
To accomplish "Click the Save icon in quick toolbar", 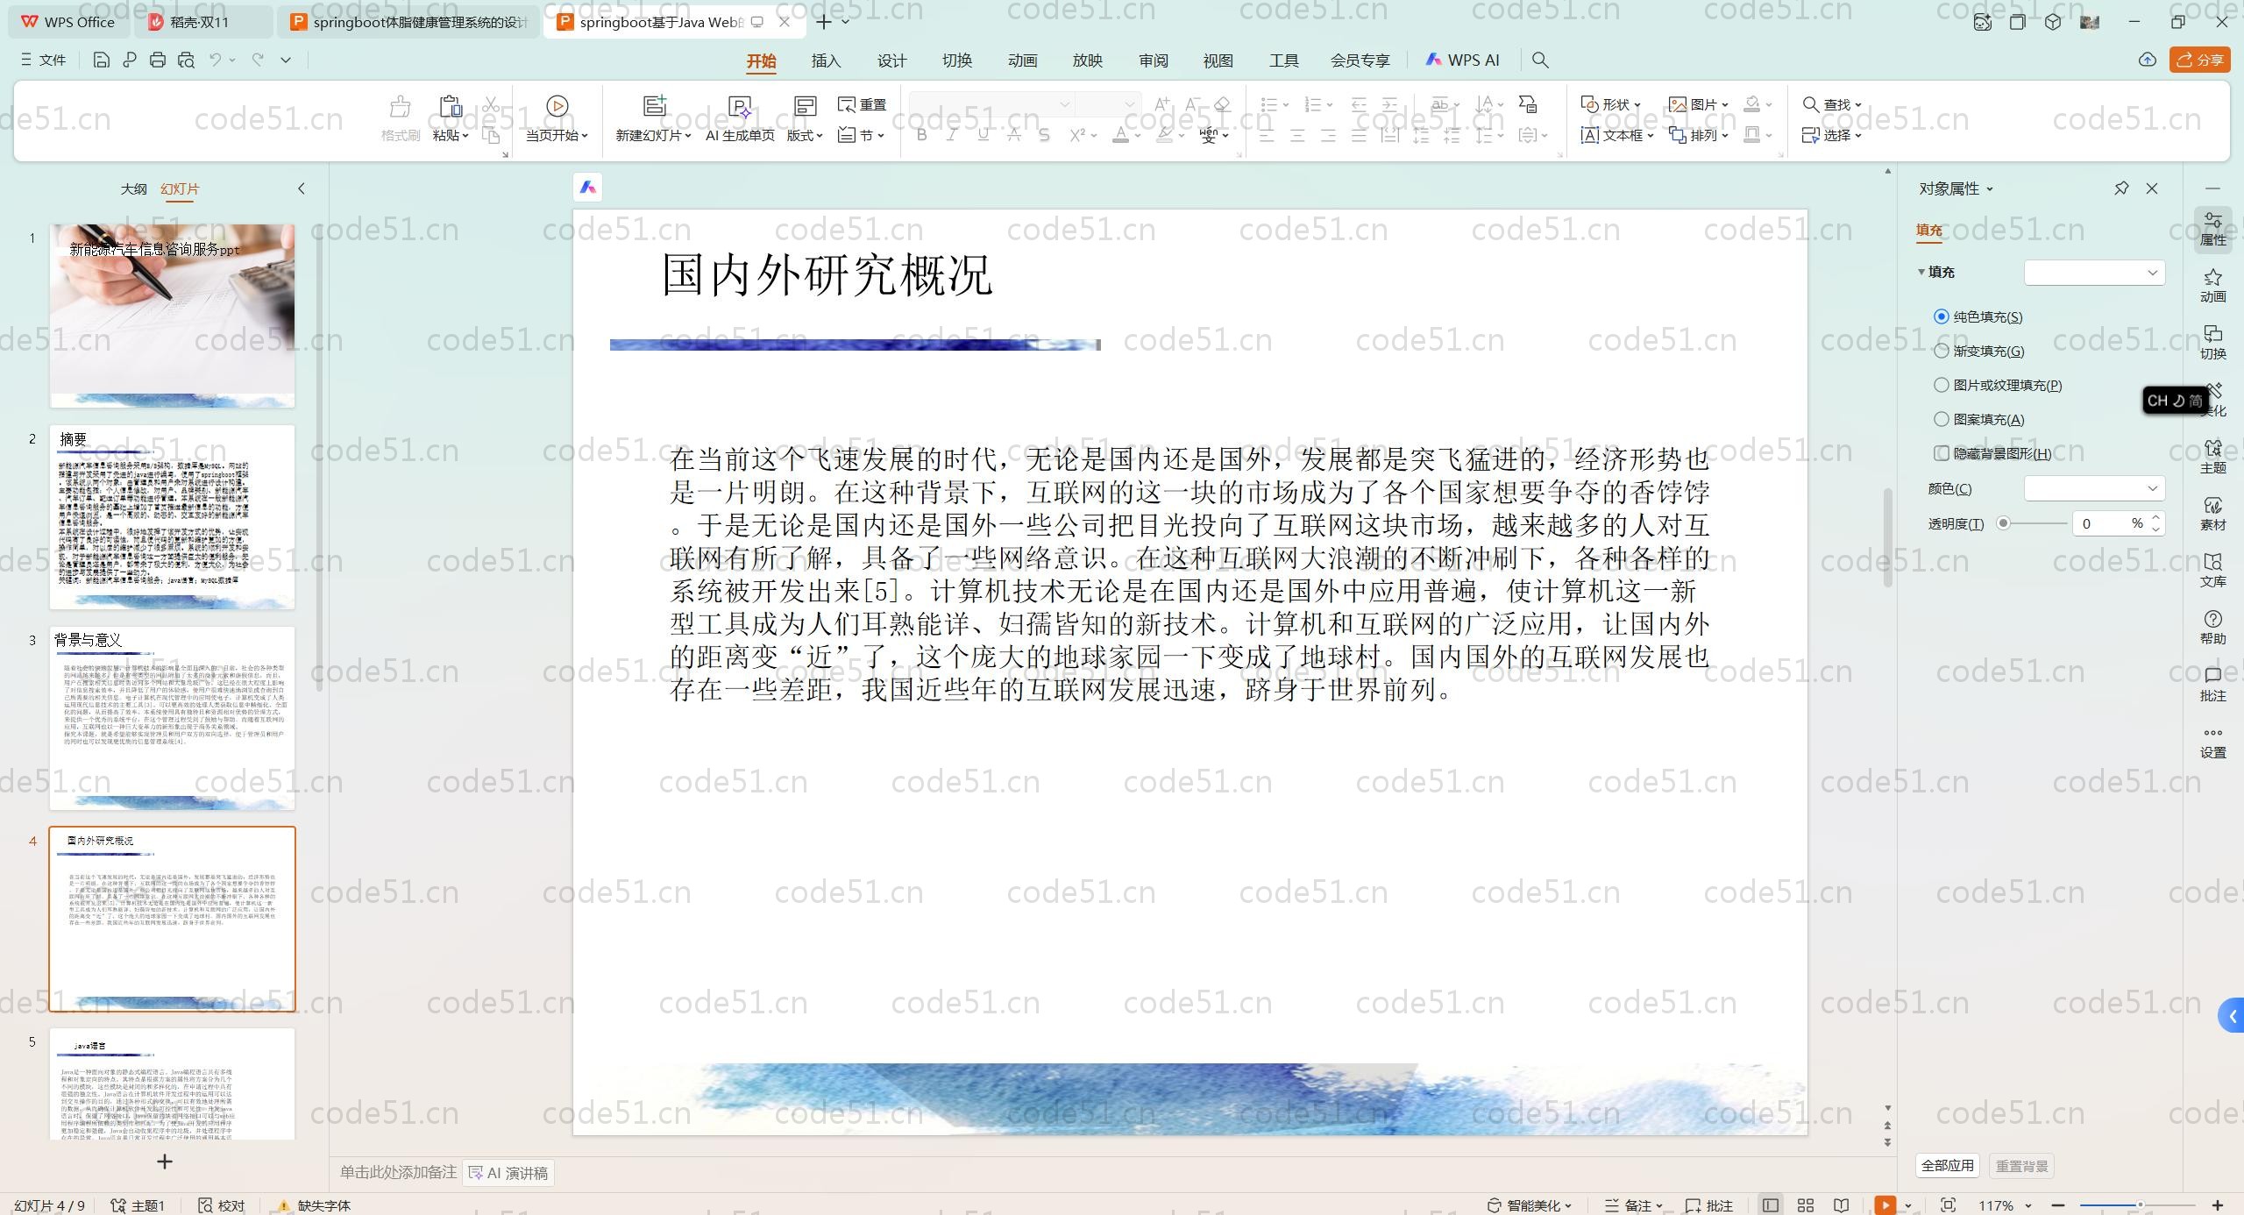I will click(x=101, y=60).
